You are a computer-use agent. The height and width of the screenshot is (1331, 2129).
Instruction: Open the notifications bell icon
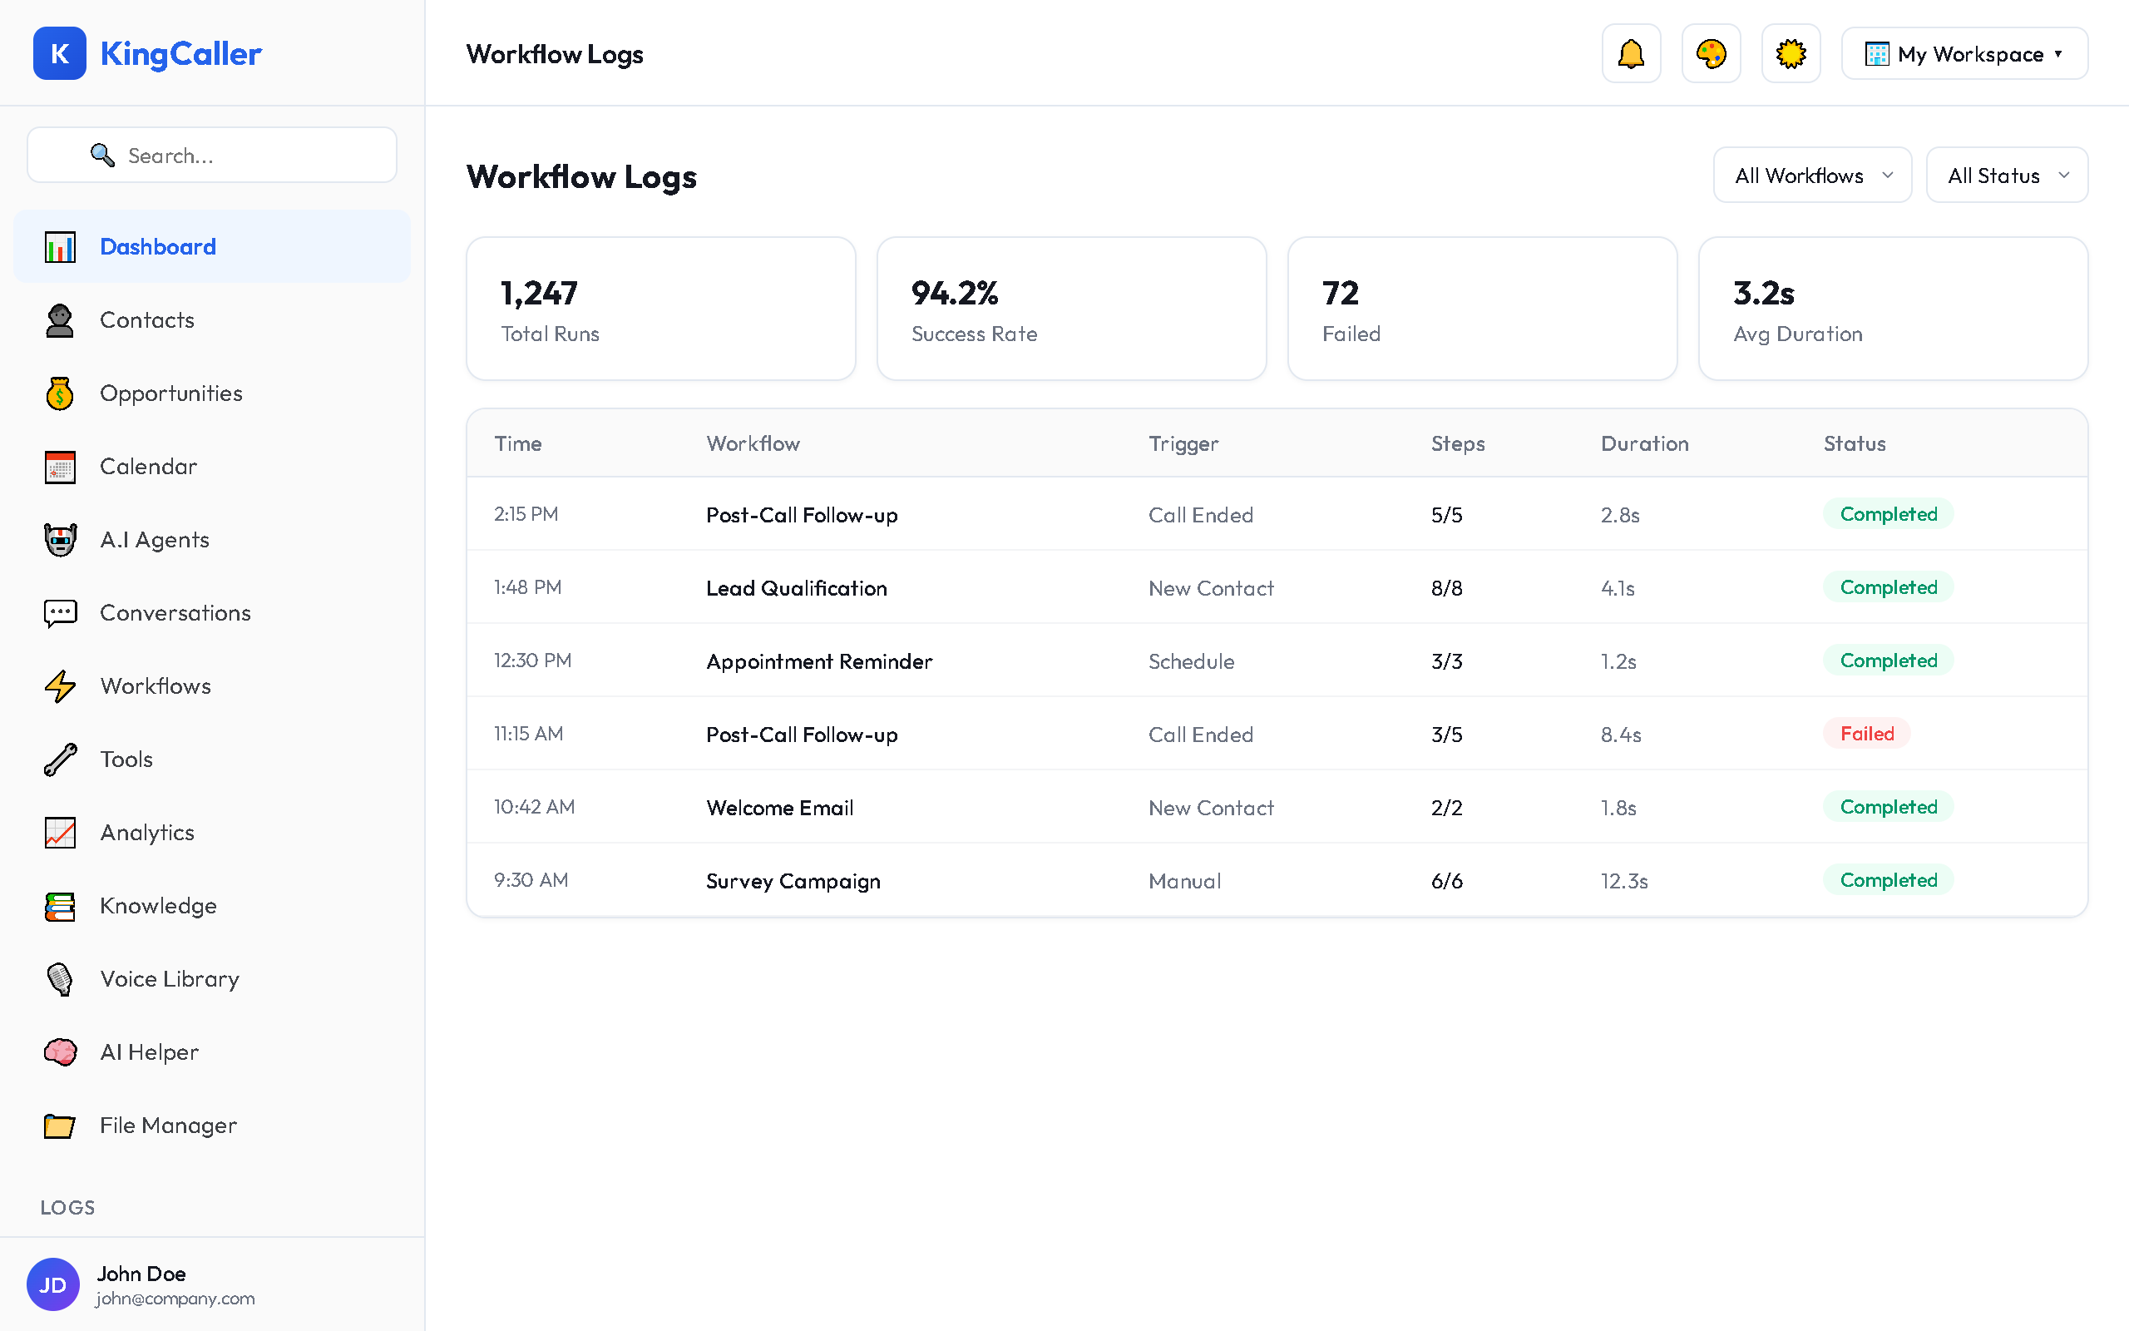click(1630, 54)
